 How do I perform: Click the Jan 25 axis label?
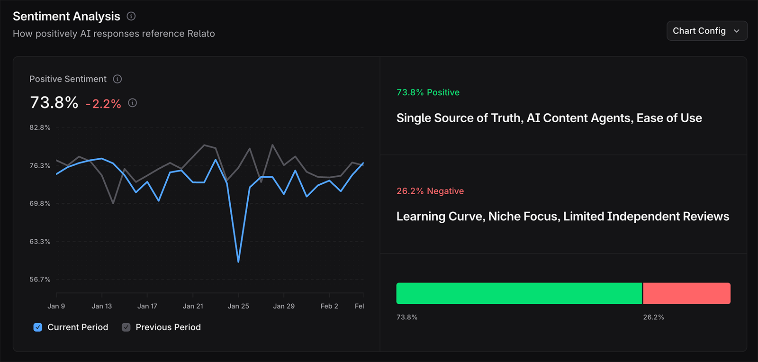[239, 306]
